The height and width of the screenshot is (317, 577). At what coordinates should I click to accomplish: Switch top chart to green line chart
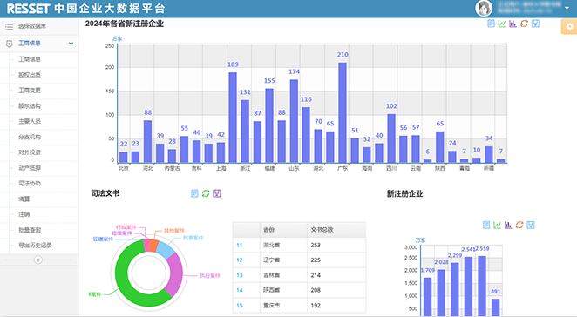[x=502, y=24]
